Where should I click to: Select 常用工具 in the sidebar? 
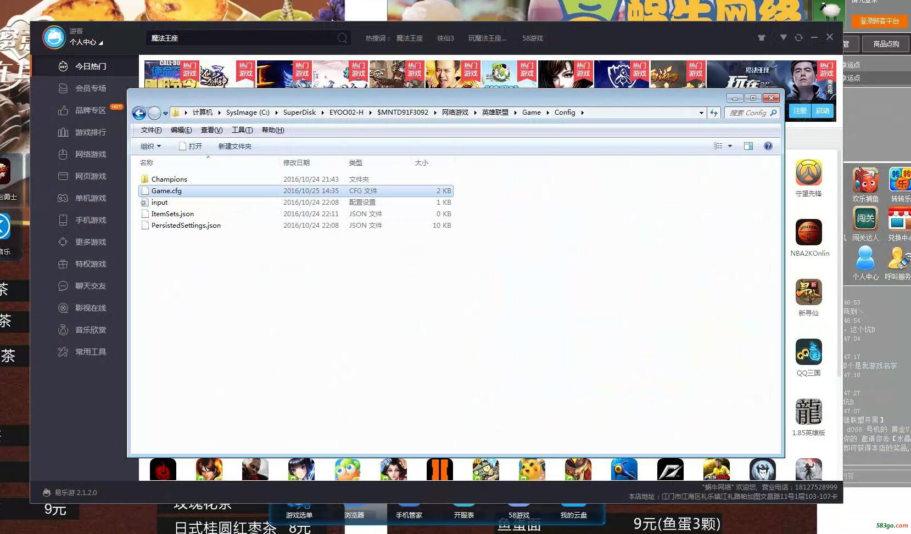coord(85,352)
